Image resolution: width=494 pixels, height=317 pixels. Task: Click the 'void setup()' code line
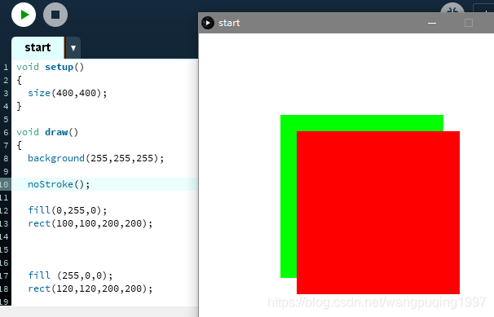coord(51,67)
